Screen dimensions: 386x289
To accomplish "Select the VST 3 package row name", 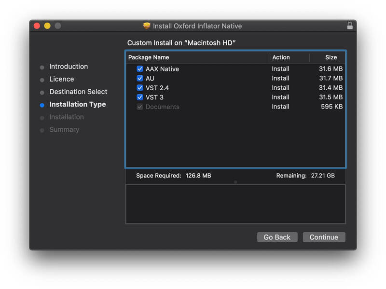I will 155,97.
